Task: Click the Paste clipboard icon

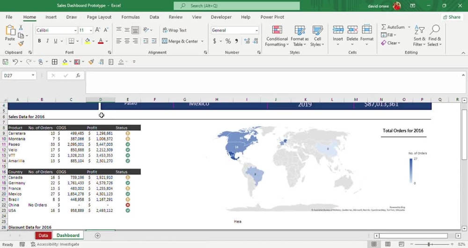Action: [x=10, y=30]
